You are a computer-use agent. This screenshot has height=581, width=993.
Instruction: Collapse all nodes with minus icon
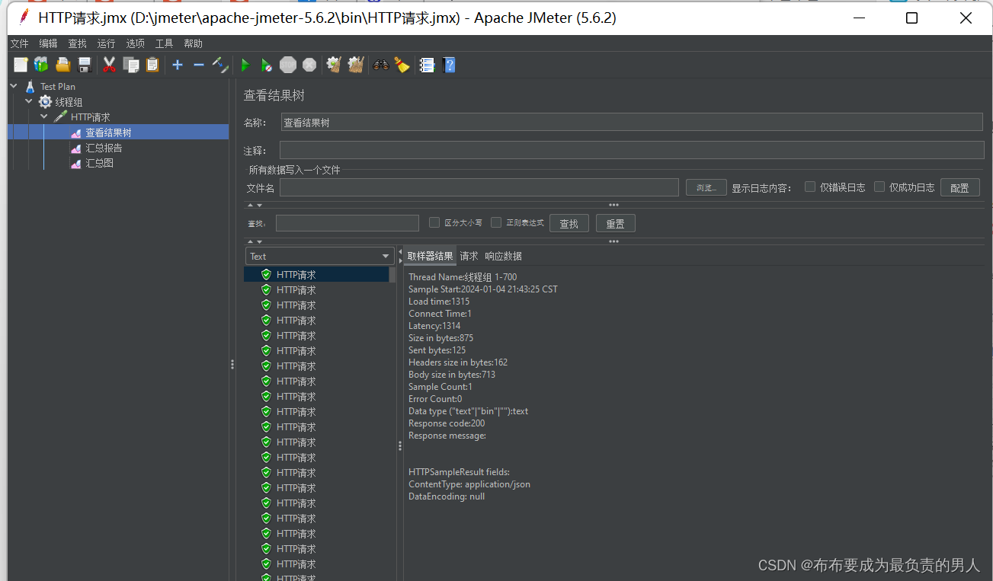(199, 65)
